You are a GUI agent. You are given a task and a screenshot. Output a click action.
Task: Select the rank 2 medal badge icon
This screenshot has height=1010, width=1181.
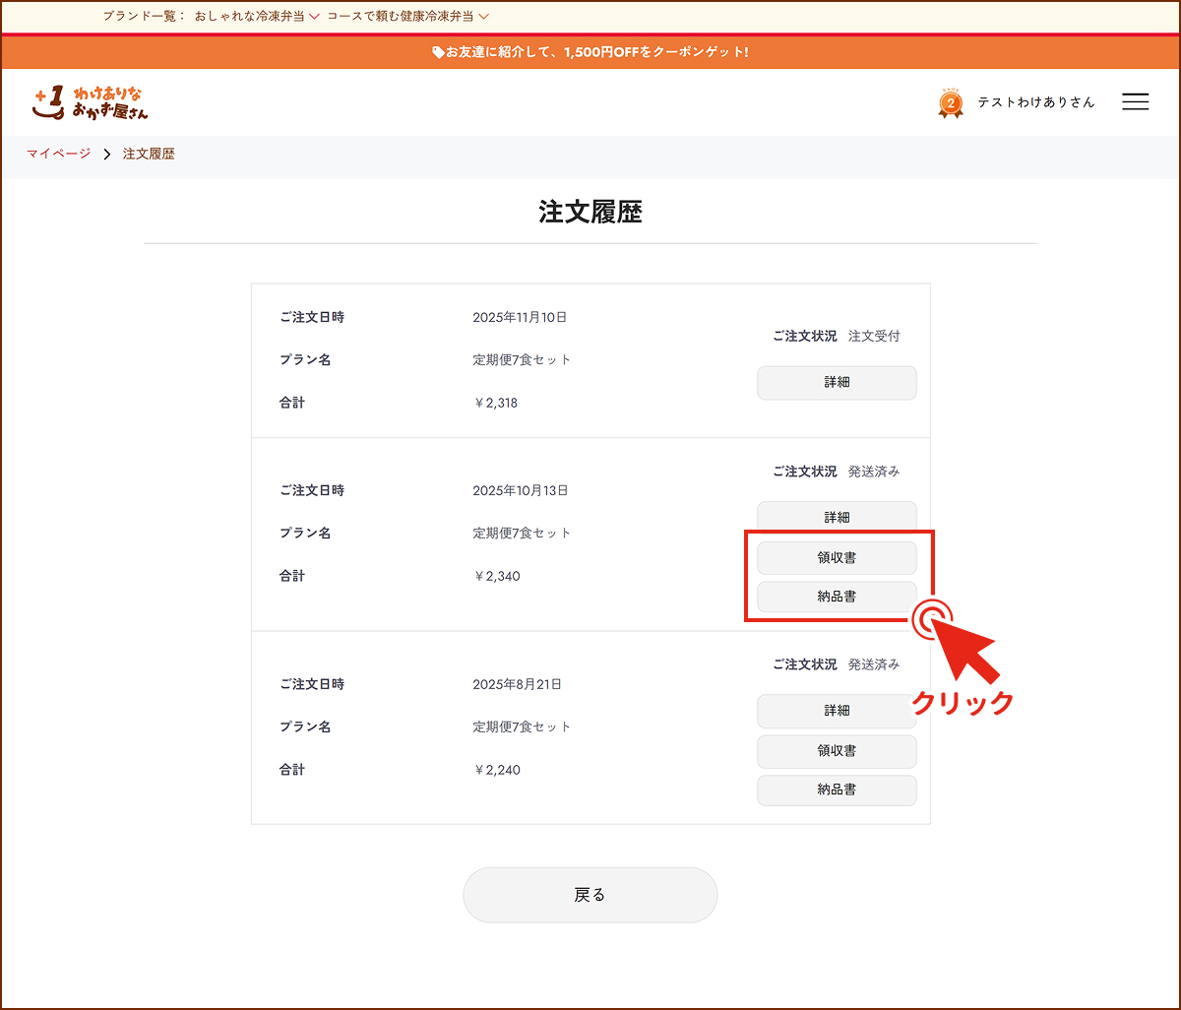click(950, 101)
